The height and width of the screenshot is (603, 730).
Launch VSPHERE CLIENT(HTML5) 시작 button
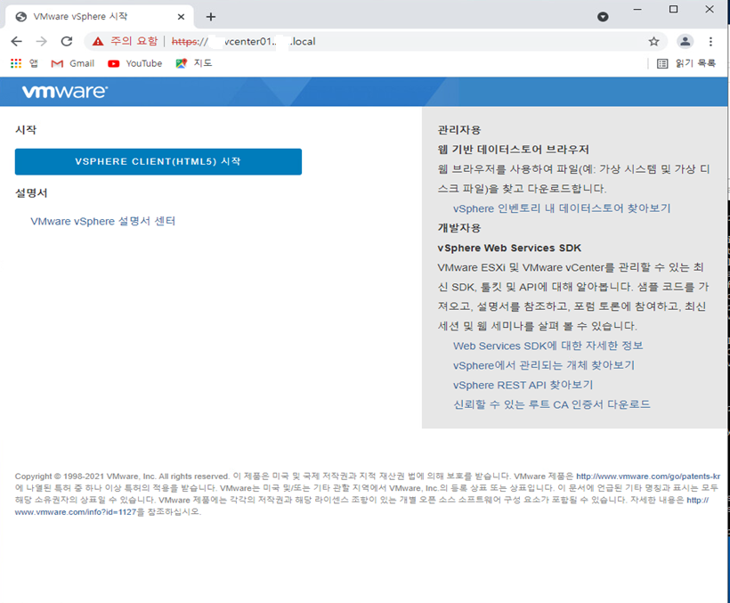[x=158, y=161]
